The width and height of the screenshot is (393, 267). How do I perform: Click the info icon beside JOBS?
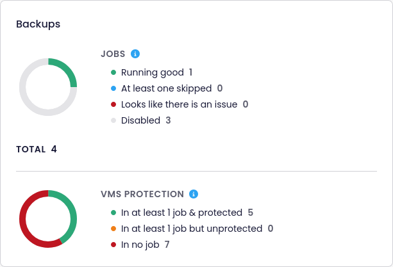tap(135, 54)
